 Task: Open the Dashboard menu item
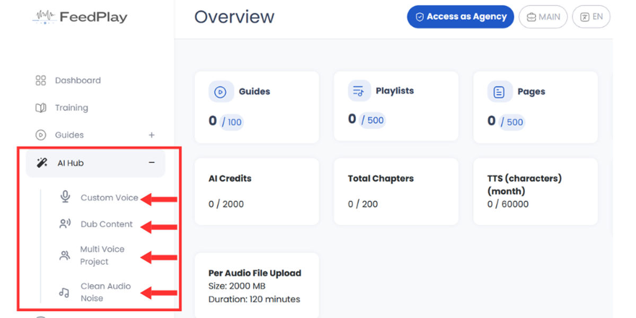pos(77,81)
